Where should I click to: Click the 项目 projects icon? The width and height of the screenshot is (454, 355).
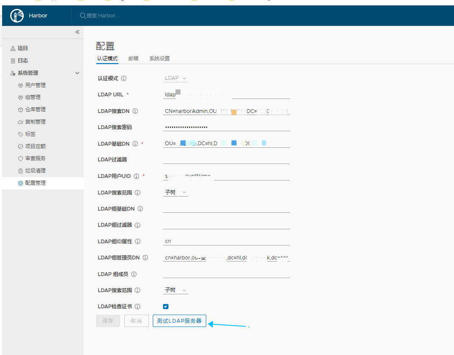(13, 48)
